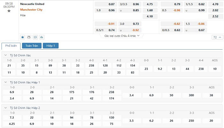Pick the 4.75 odds for Newcastle United
This screenshot has width=224, height=128.
149,4
